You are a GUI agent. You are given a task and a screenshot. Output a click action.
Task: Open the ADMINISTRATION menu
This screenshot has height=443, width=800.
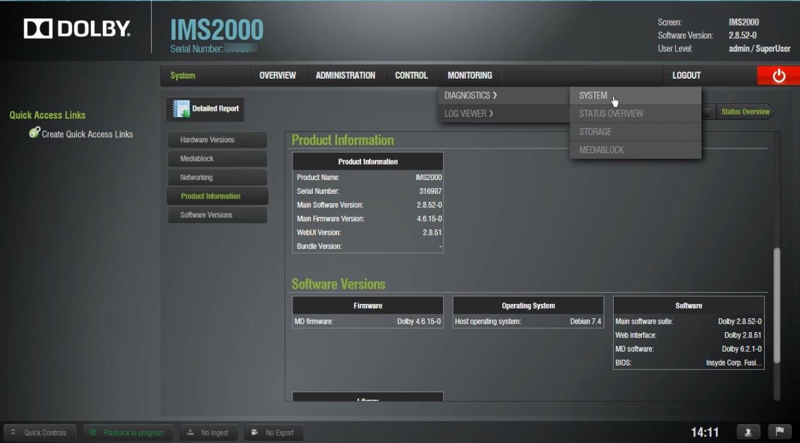point(345,76)
